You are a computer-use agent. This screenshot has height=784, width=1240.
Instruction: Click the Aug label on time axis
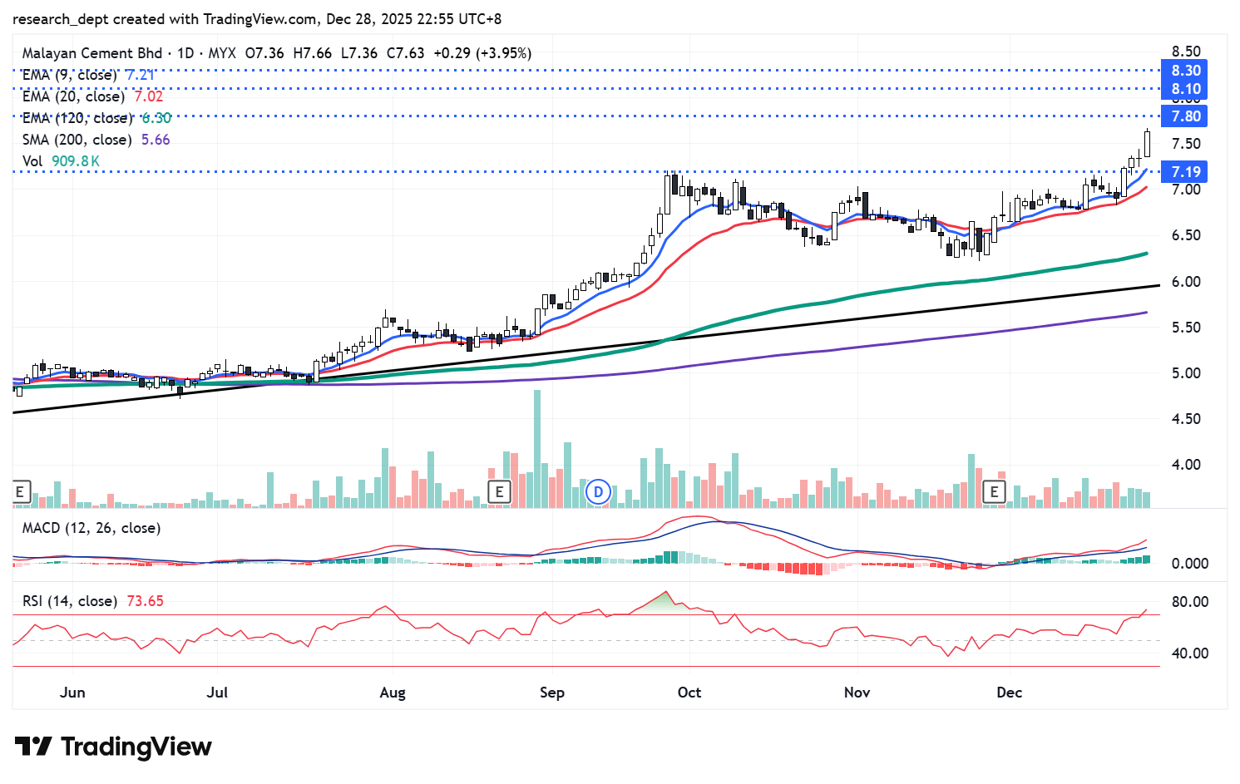(x=393, y=693)
